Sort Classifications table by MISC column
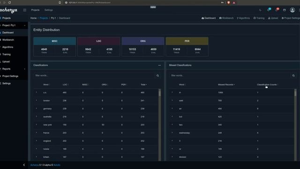 (85, 84)
